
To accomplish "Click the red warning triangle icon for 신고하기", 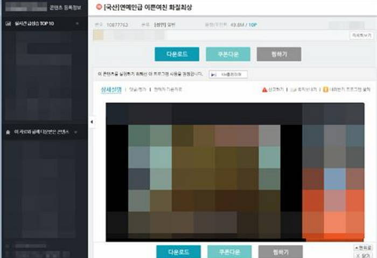I will point(265,90).
